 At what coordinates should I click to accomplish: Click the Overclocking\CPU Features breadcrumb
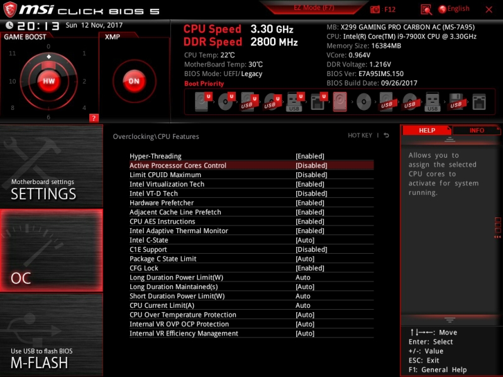156,136
